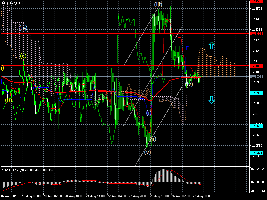Select the yellow (b) wave label
267x200 pixels.
tap(9, 100)
